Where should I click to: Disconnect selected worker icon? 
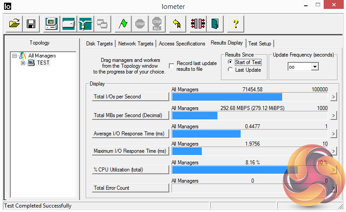[198, 24]
